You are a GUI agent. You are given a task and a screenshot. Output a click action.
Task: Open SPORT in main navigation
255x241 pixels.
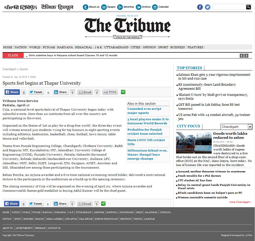[163, 47]
